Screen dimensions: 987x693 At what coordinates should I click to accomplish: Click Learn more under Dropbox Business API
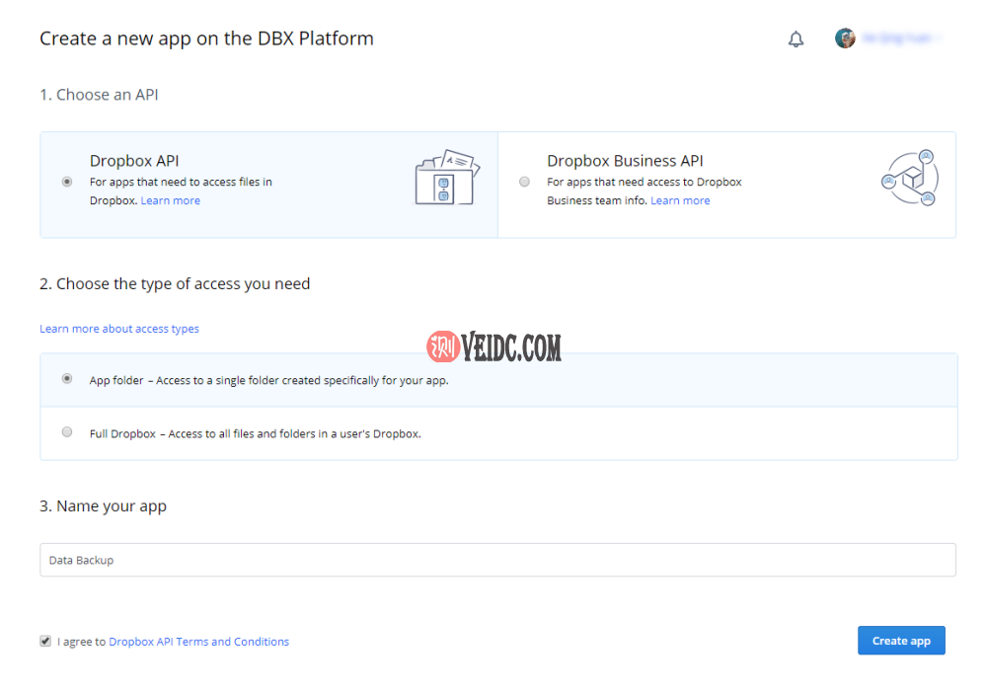680,199
